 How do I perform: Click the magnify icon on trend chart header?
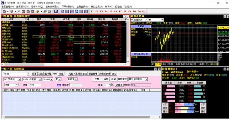click(225, 16)
